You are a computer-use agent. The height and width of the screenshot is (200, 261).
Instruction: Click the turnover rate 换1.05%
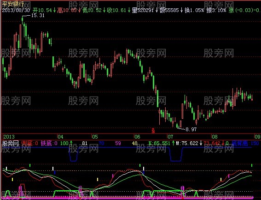194,10
